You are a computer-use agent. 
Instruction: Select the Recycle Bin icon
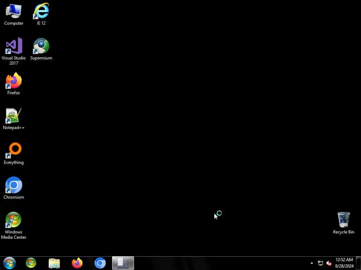click(x=343, y=223)
